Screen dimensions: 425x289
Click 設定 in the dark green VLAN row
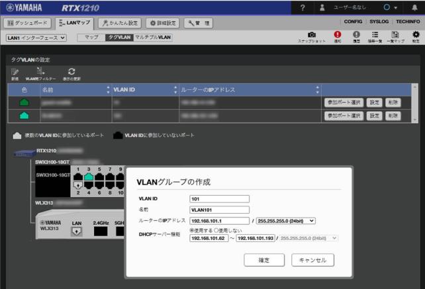374,103
